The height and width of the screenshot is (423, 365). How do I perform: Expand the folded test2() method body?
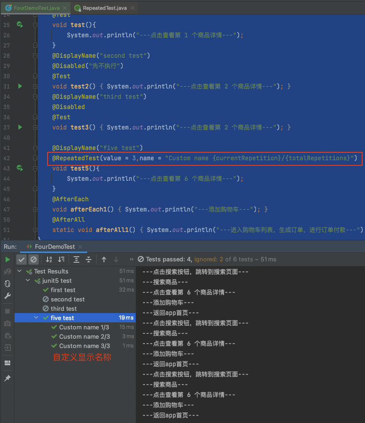click(35, 86)
